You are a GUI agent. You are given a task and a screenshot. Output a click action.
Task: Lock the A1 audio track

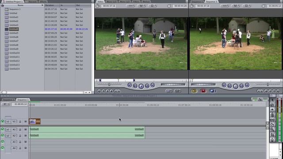click(x=20, y=129)
